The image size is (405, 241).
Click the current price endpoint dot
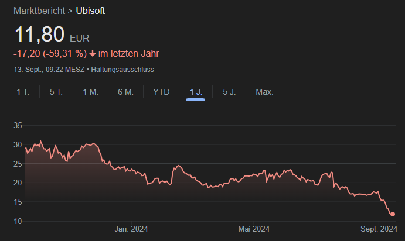click(393, 214)
